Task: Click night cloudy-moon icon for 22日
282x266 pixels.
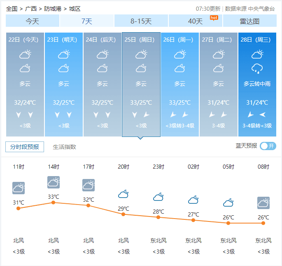Action: [x=25, y=68]
